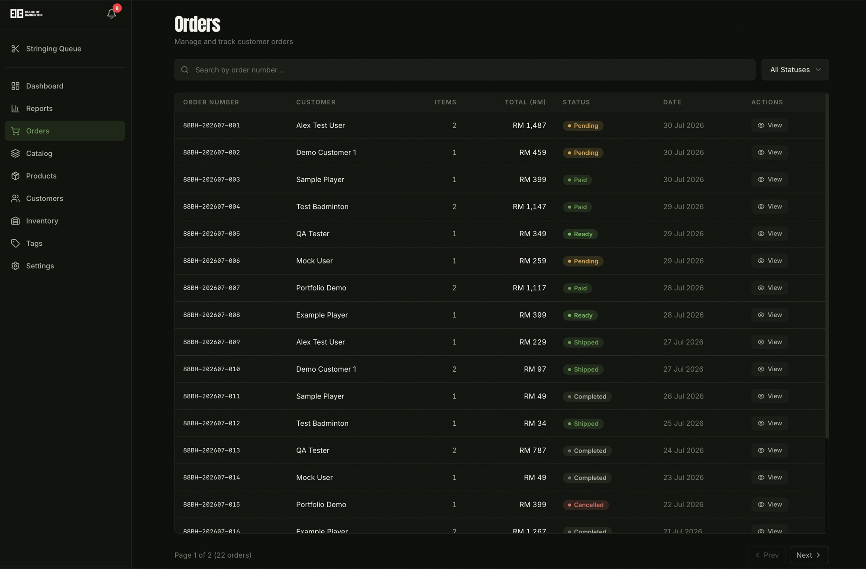The width and height of the screenshot is (866, 569).
Task: Select the Orders menu item
Action: (x=65, y=131)
